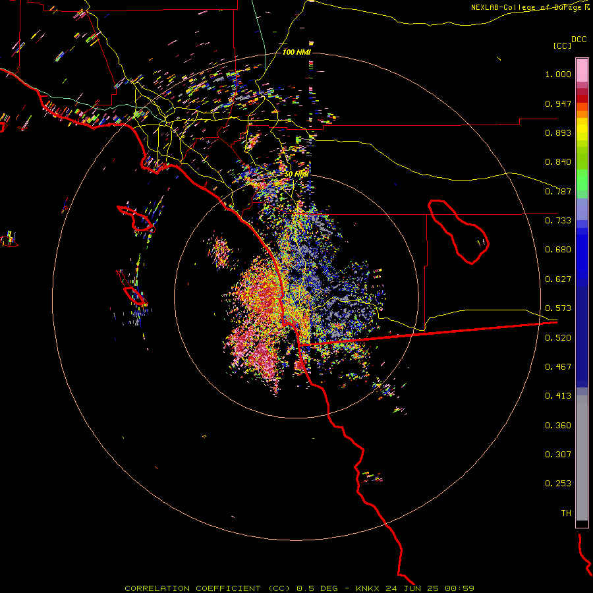
Task: Click the 100 NMI range ring label
Action: point(296,52)
